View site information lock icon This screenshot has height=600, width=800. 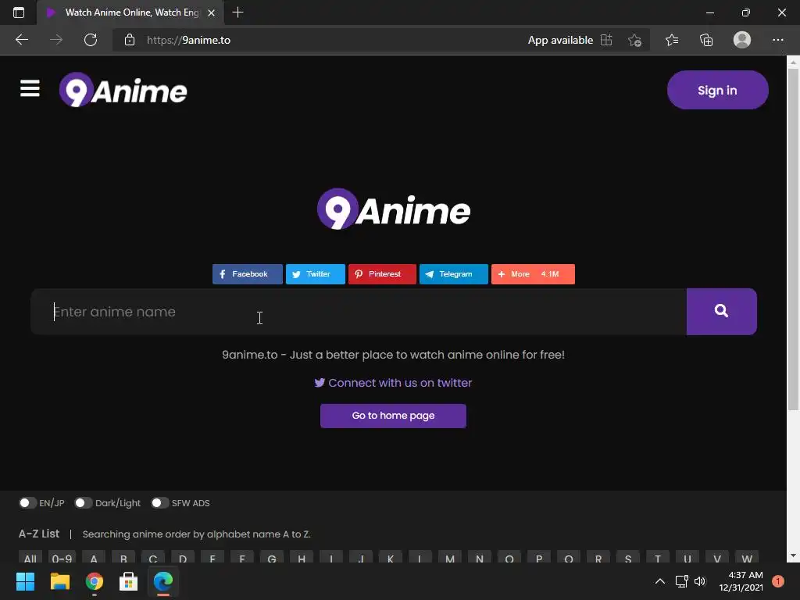point(130,40)
